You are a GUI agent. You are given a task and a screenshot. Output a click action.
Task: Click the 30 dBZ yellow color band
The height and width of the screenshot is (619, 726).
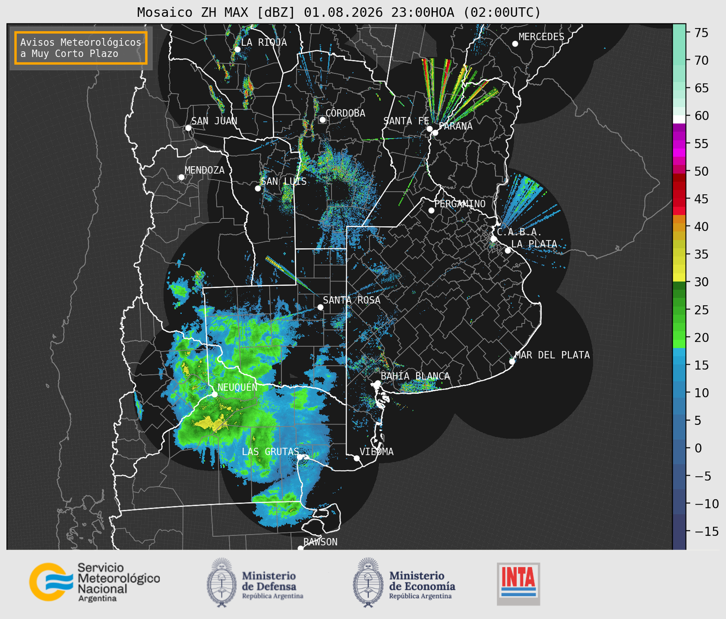(x=679, y=278)
